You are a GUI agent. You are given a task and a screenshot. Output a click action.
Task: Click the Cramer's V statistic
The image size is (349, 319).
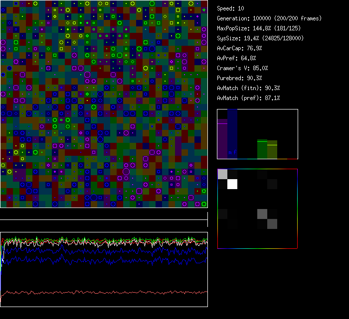coord(242,68)
